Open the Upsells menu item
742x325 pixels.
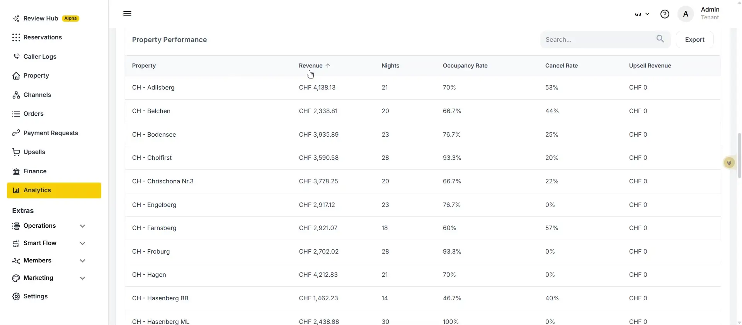[54, 152]
